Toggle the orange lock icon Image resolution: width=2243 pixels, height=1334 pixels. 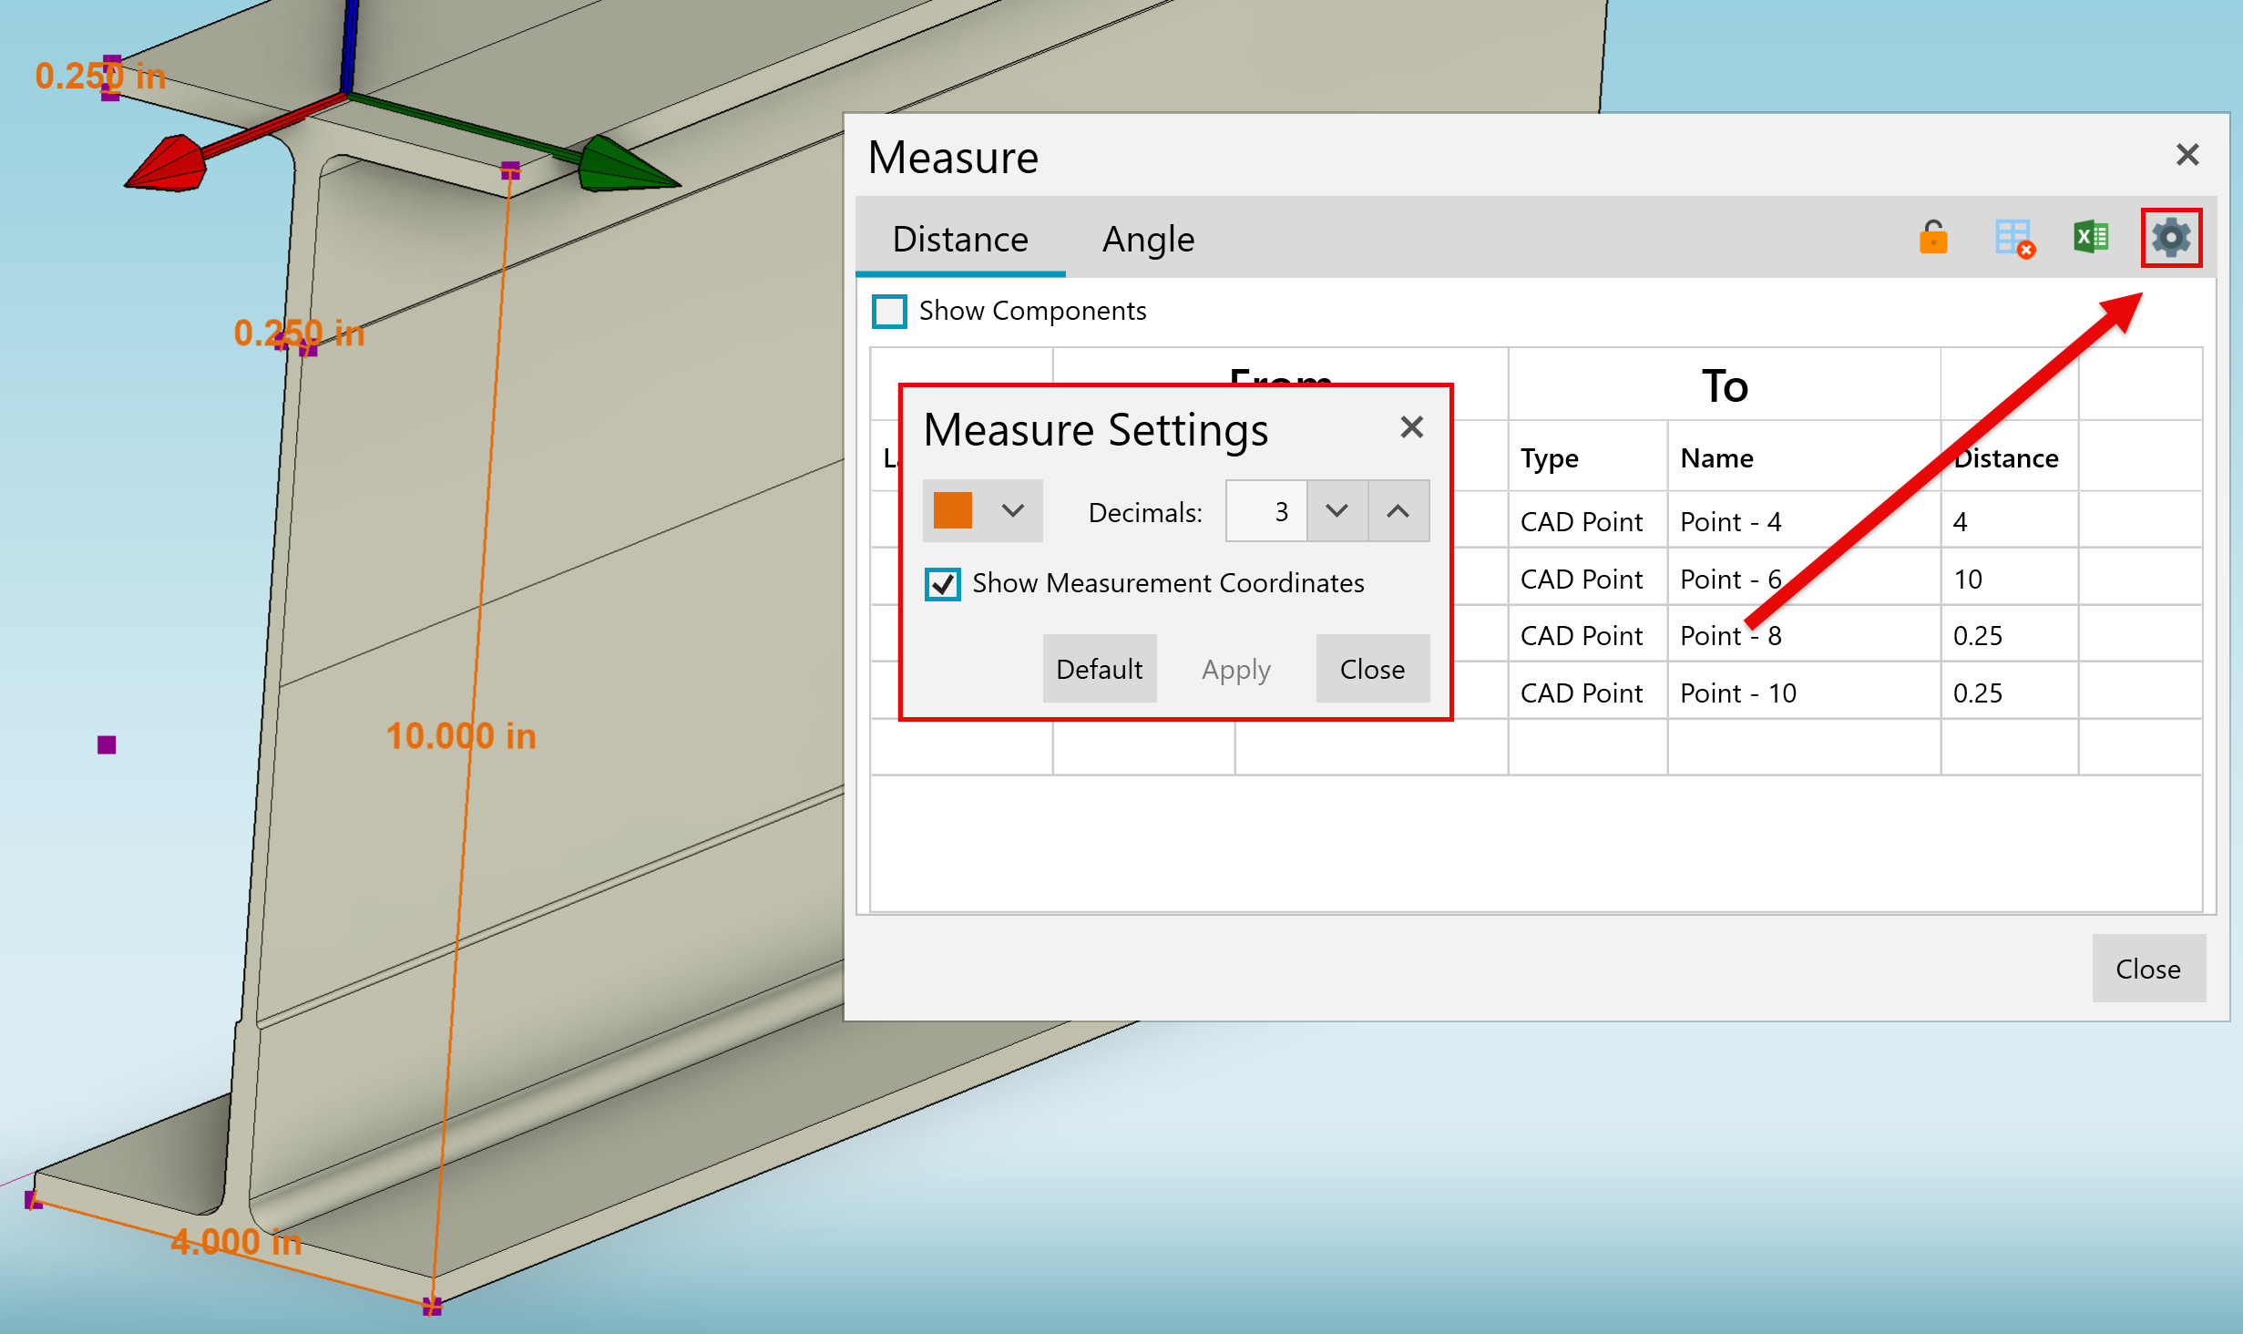[x=1933, y=238]
